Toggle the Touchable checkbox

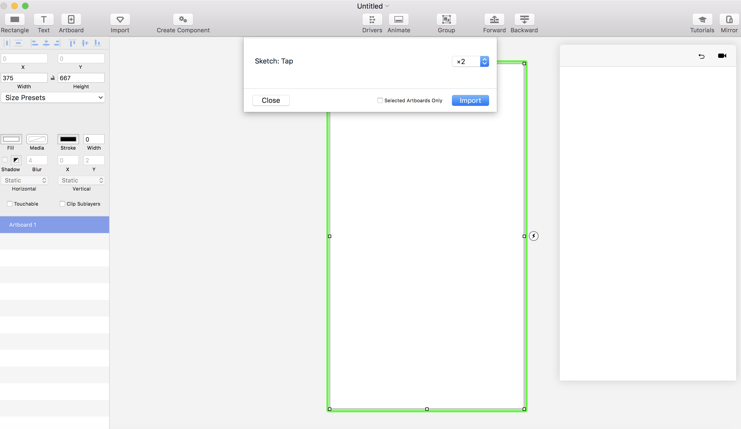[10, 204]
